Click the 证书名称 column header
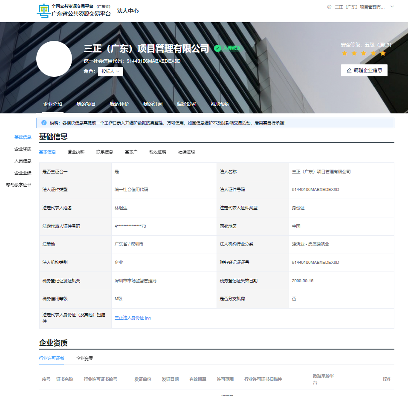 [64, 379]
